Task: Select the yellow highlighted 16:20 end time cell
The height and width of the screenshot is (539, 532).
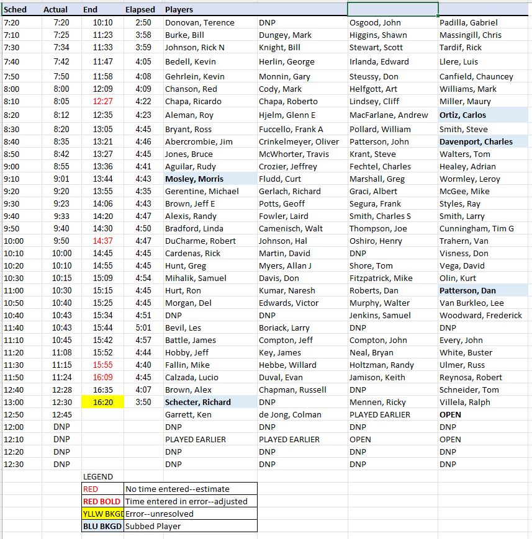Action: click(102, 402)
